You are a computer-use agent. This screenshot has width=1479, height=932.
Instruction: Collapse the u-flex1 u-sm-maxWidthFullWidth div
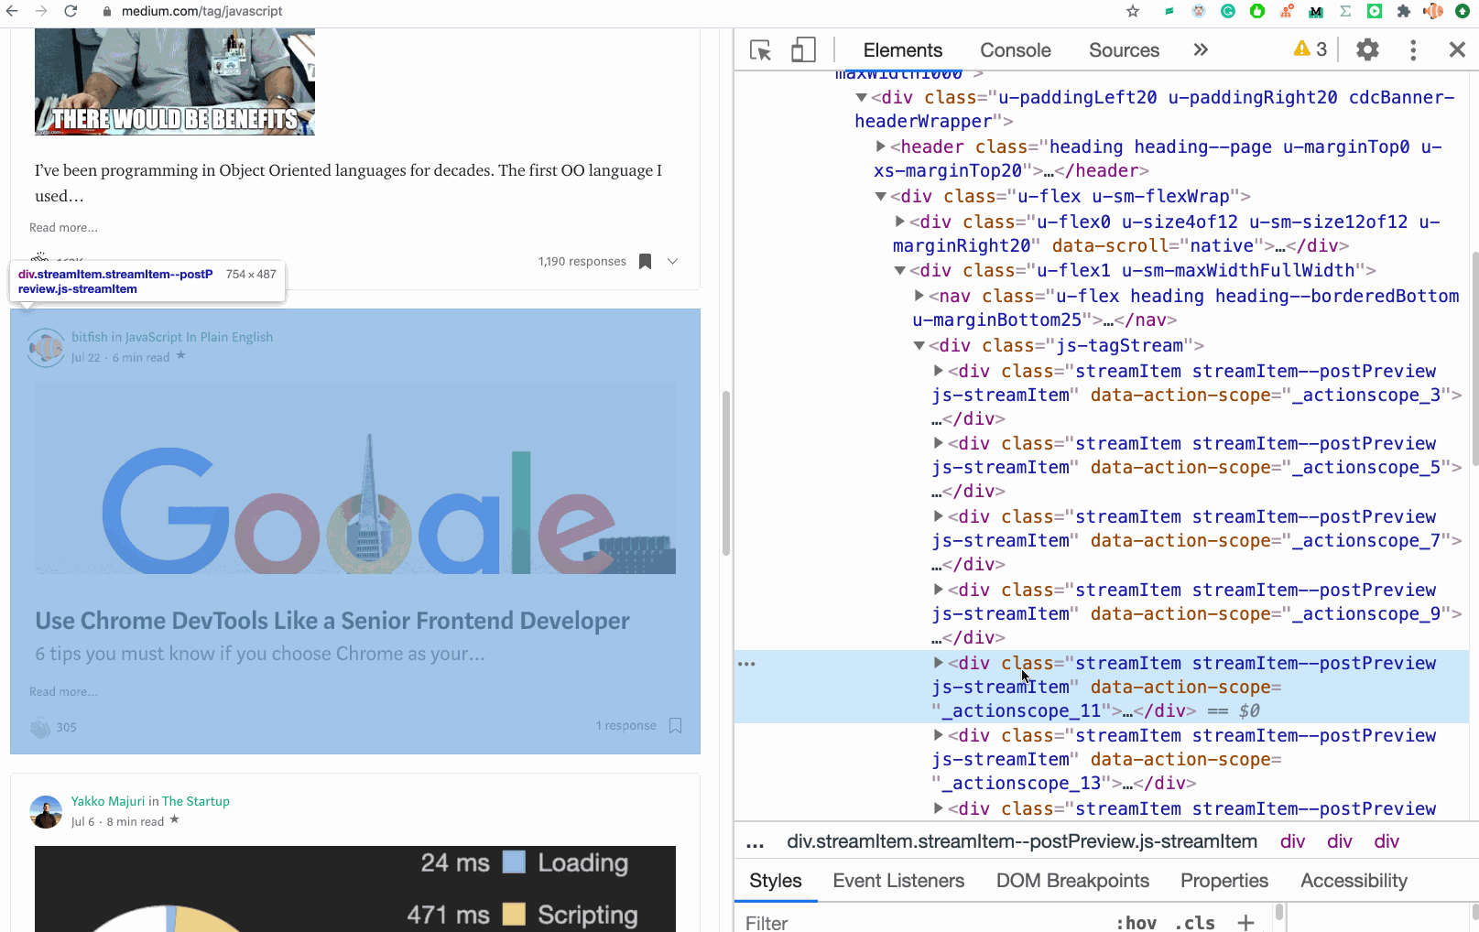(900, 270)
